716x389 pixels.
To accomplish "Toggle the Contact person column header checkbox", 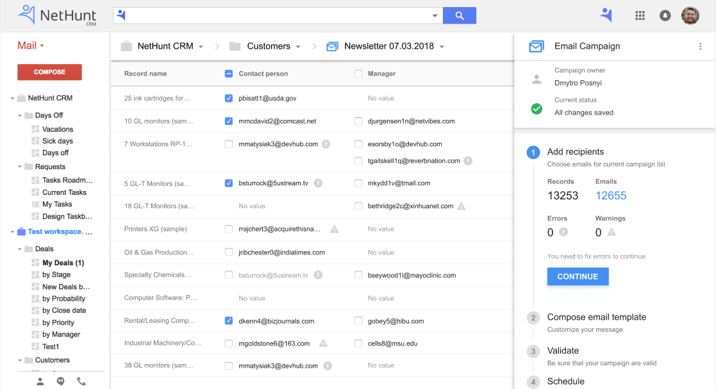I will (x=229, y=74).
